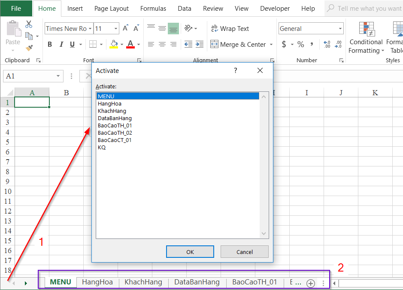The width and height of the screenshot is (403, 290).
Task: Click the Cut scissors icon
Action: click(x=29, y=24)
